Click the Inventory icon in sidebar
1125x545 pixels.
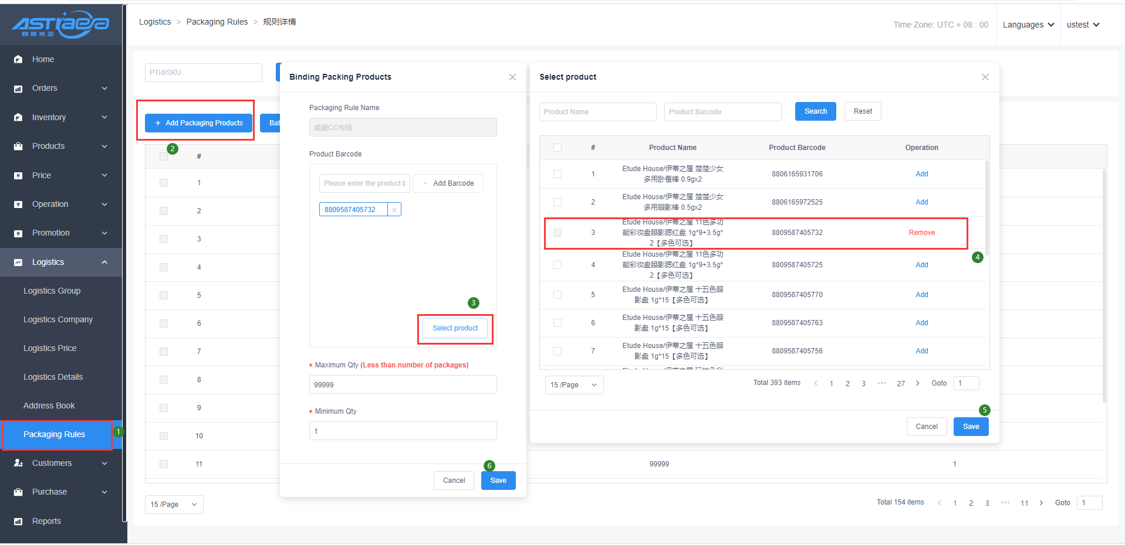click(18, 117)
